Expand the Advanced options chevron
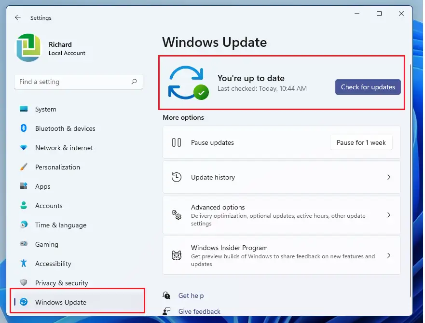Image resolution: width=425 pixels, height=323 pixels. 389,215
